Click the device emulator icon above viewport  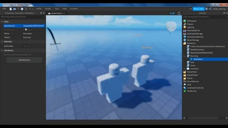(179, 13)
